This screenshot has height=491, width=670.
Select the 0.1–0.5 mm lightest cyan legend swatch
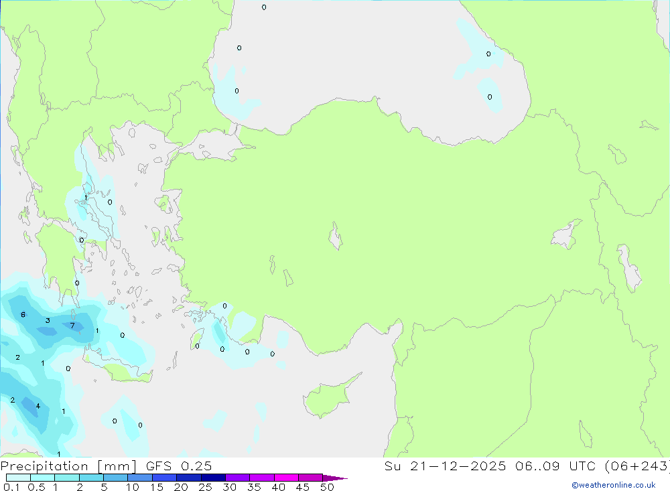point(18,478)
